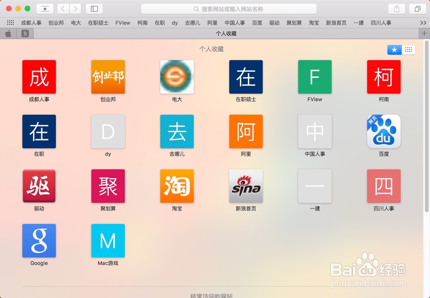Open the 淘宝 favorite from the grid
Image resolution: width=430 pixels, height=298 pixels.
[x=177, y=186]
